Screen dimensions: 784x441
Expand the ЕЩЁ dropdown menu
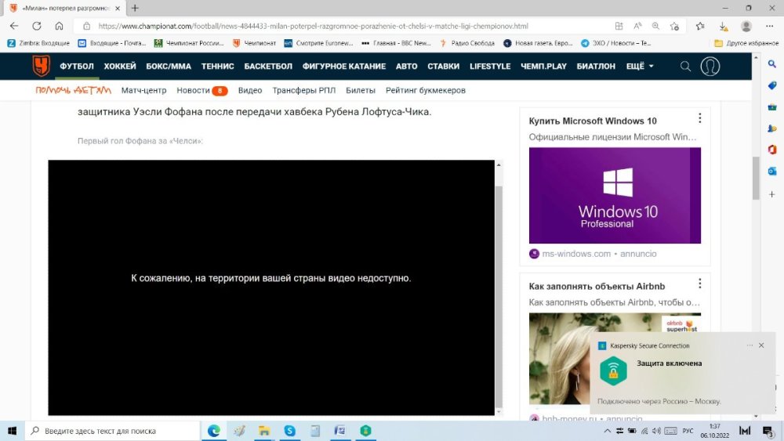640,66
